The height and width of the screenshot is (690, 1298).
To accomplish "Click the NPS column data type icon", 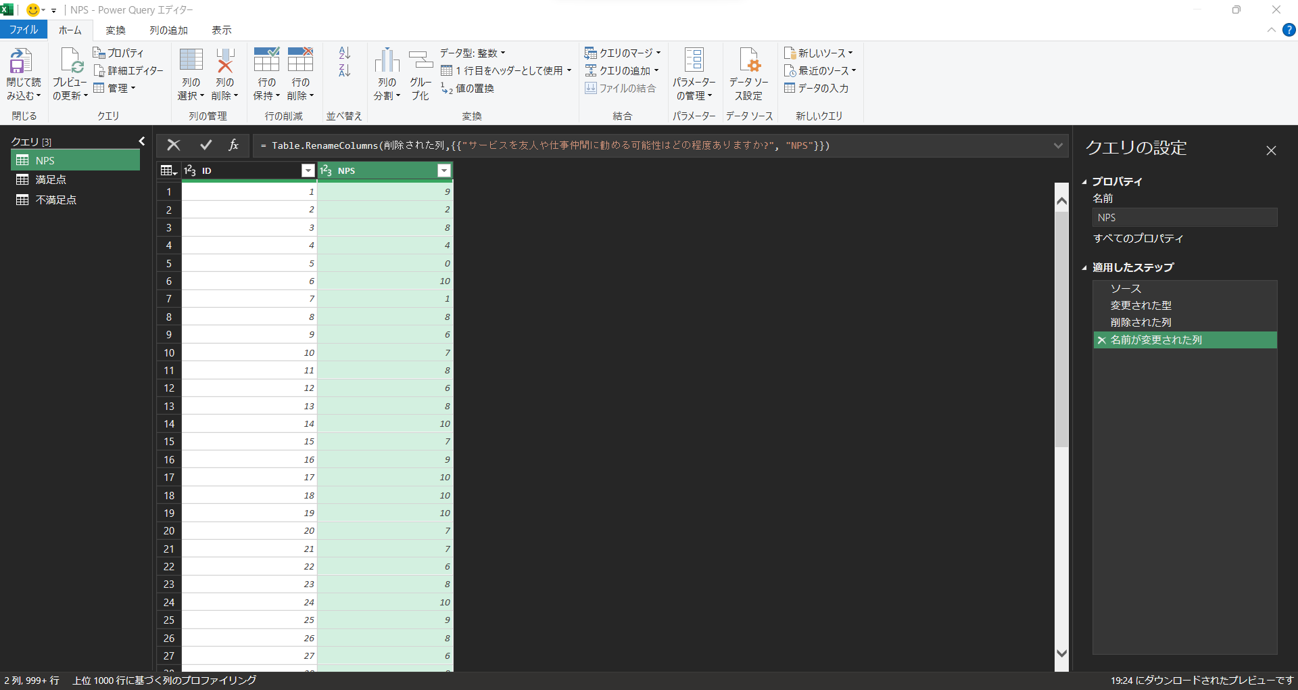I will 326,170.
